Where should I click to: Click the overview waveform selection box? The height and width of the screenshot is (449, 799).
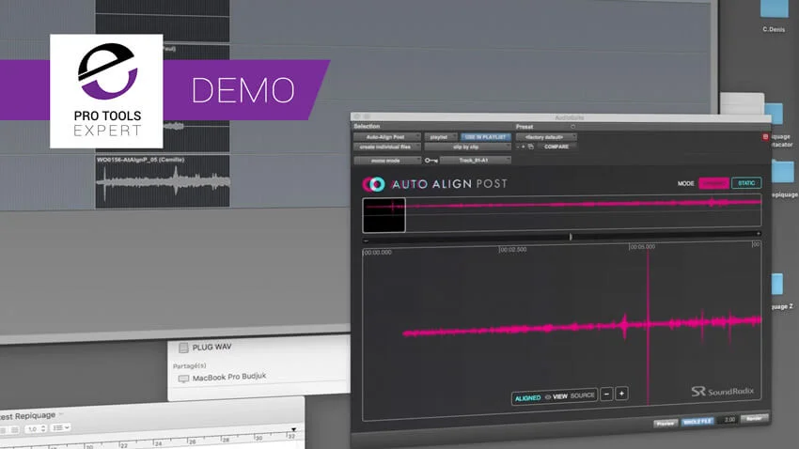point(384,215)
